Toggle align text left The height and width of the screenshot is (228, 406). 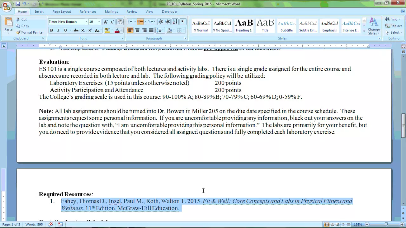coord(130,30)
